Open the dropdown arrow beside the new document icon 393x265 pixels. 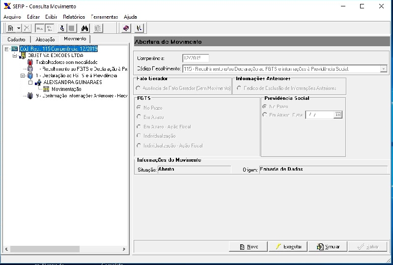pyautogui.click(x=19, y=29)
